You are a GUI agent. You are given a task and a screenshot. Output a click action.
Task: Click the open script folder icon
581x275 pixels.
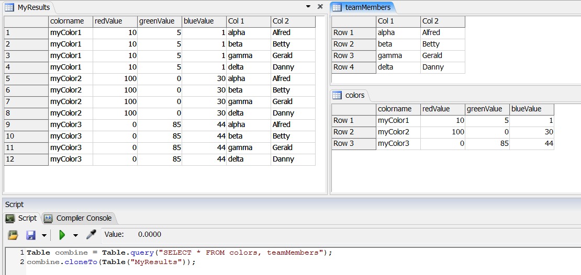(x=13, y=235)
